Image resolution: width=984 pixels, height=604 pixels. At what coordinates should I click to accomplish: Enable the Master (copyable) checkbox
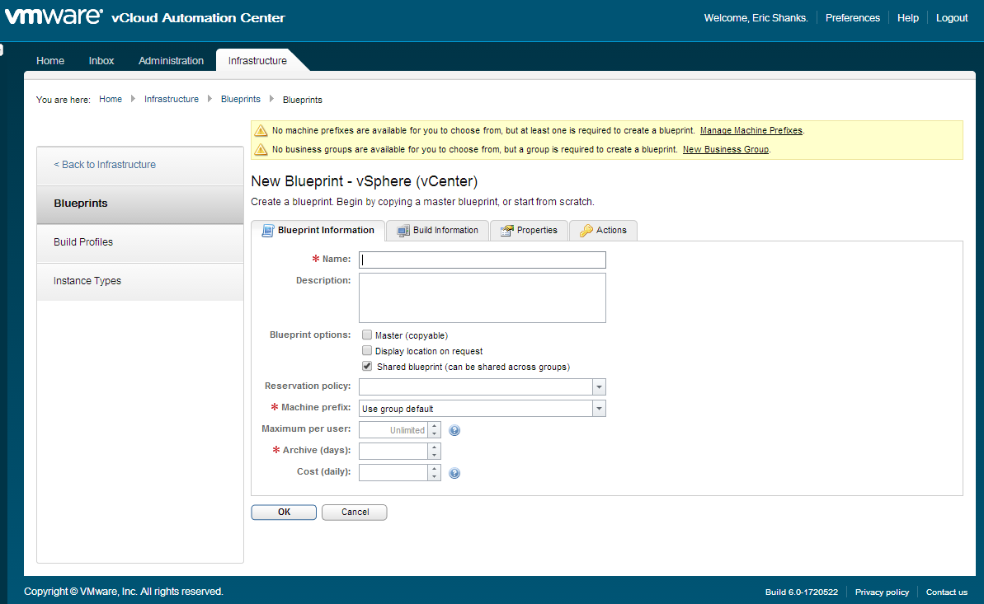point(367,335)
